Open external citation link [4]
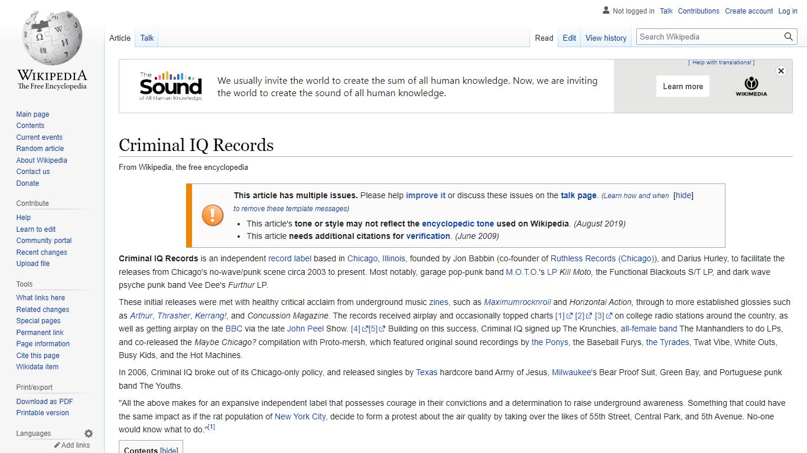 [359, 329]
